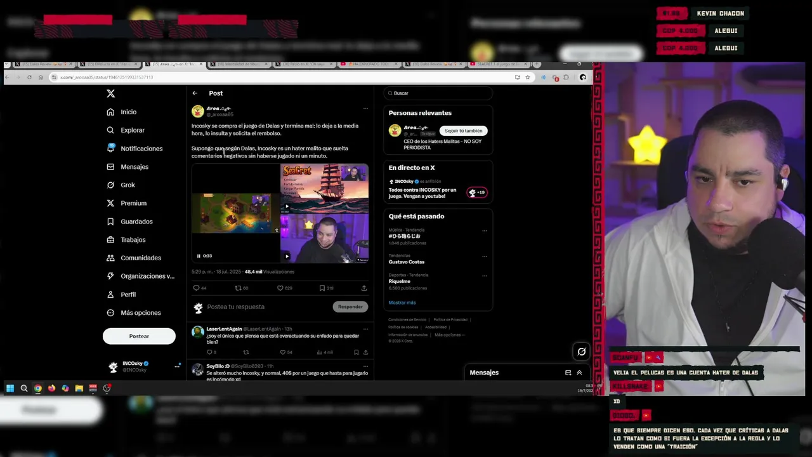
Task: Click the Responder button
Action: click(x=350, y=307)
